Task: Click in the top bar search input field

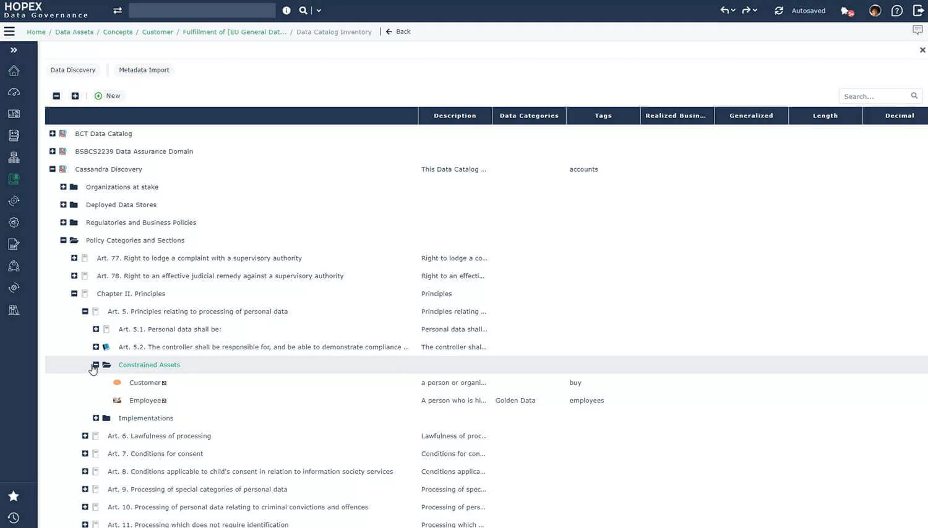Action: coord(202,11)
